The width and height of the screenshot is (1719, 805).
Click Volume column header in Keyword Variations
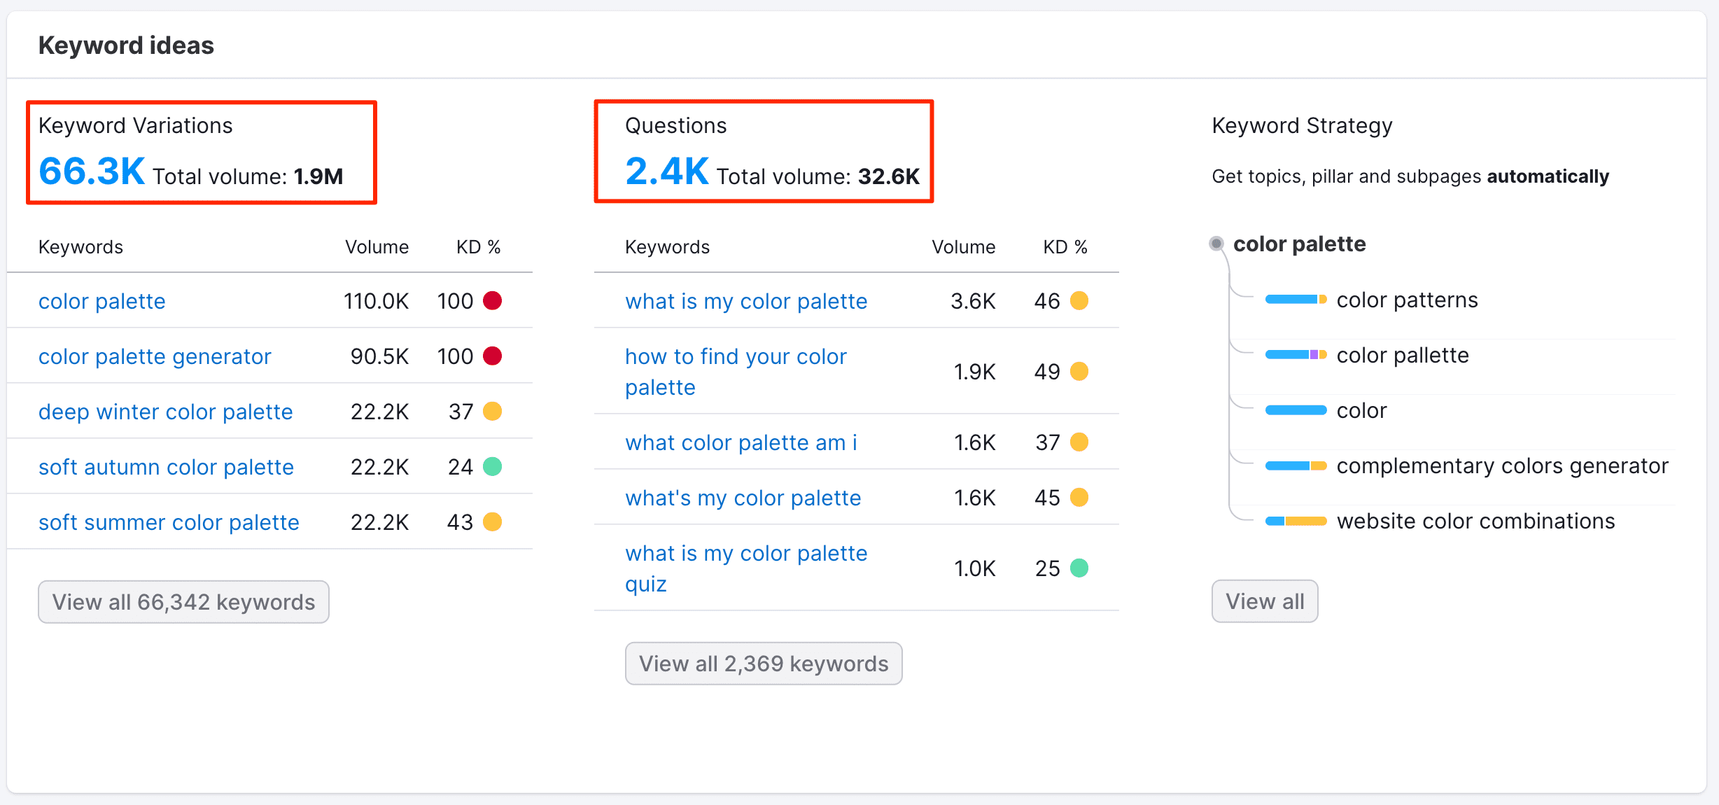point(377,247)
